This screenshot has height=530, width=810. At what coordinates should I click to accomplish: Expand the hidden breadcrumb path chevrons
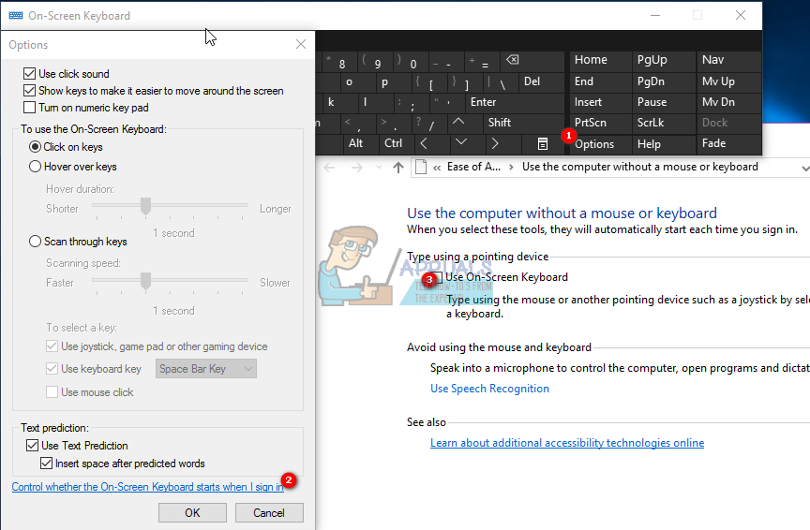(x=437, y=168)
